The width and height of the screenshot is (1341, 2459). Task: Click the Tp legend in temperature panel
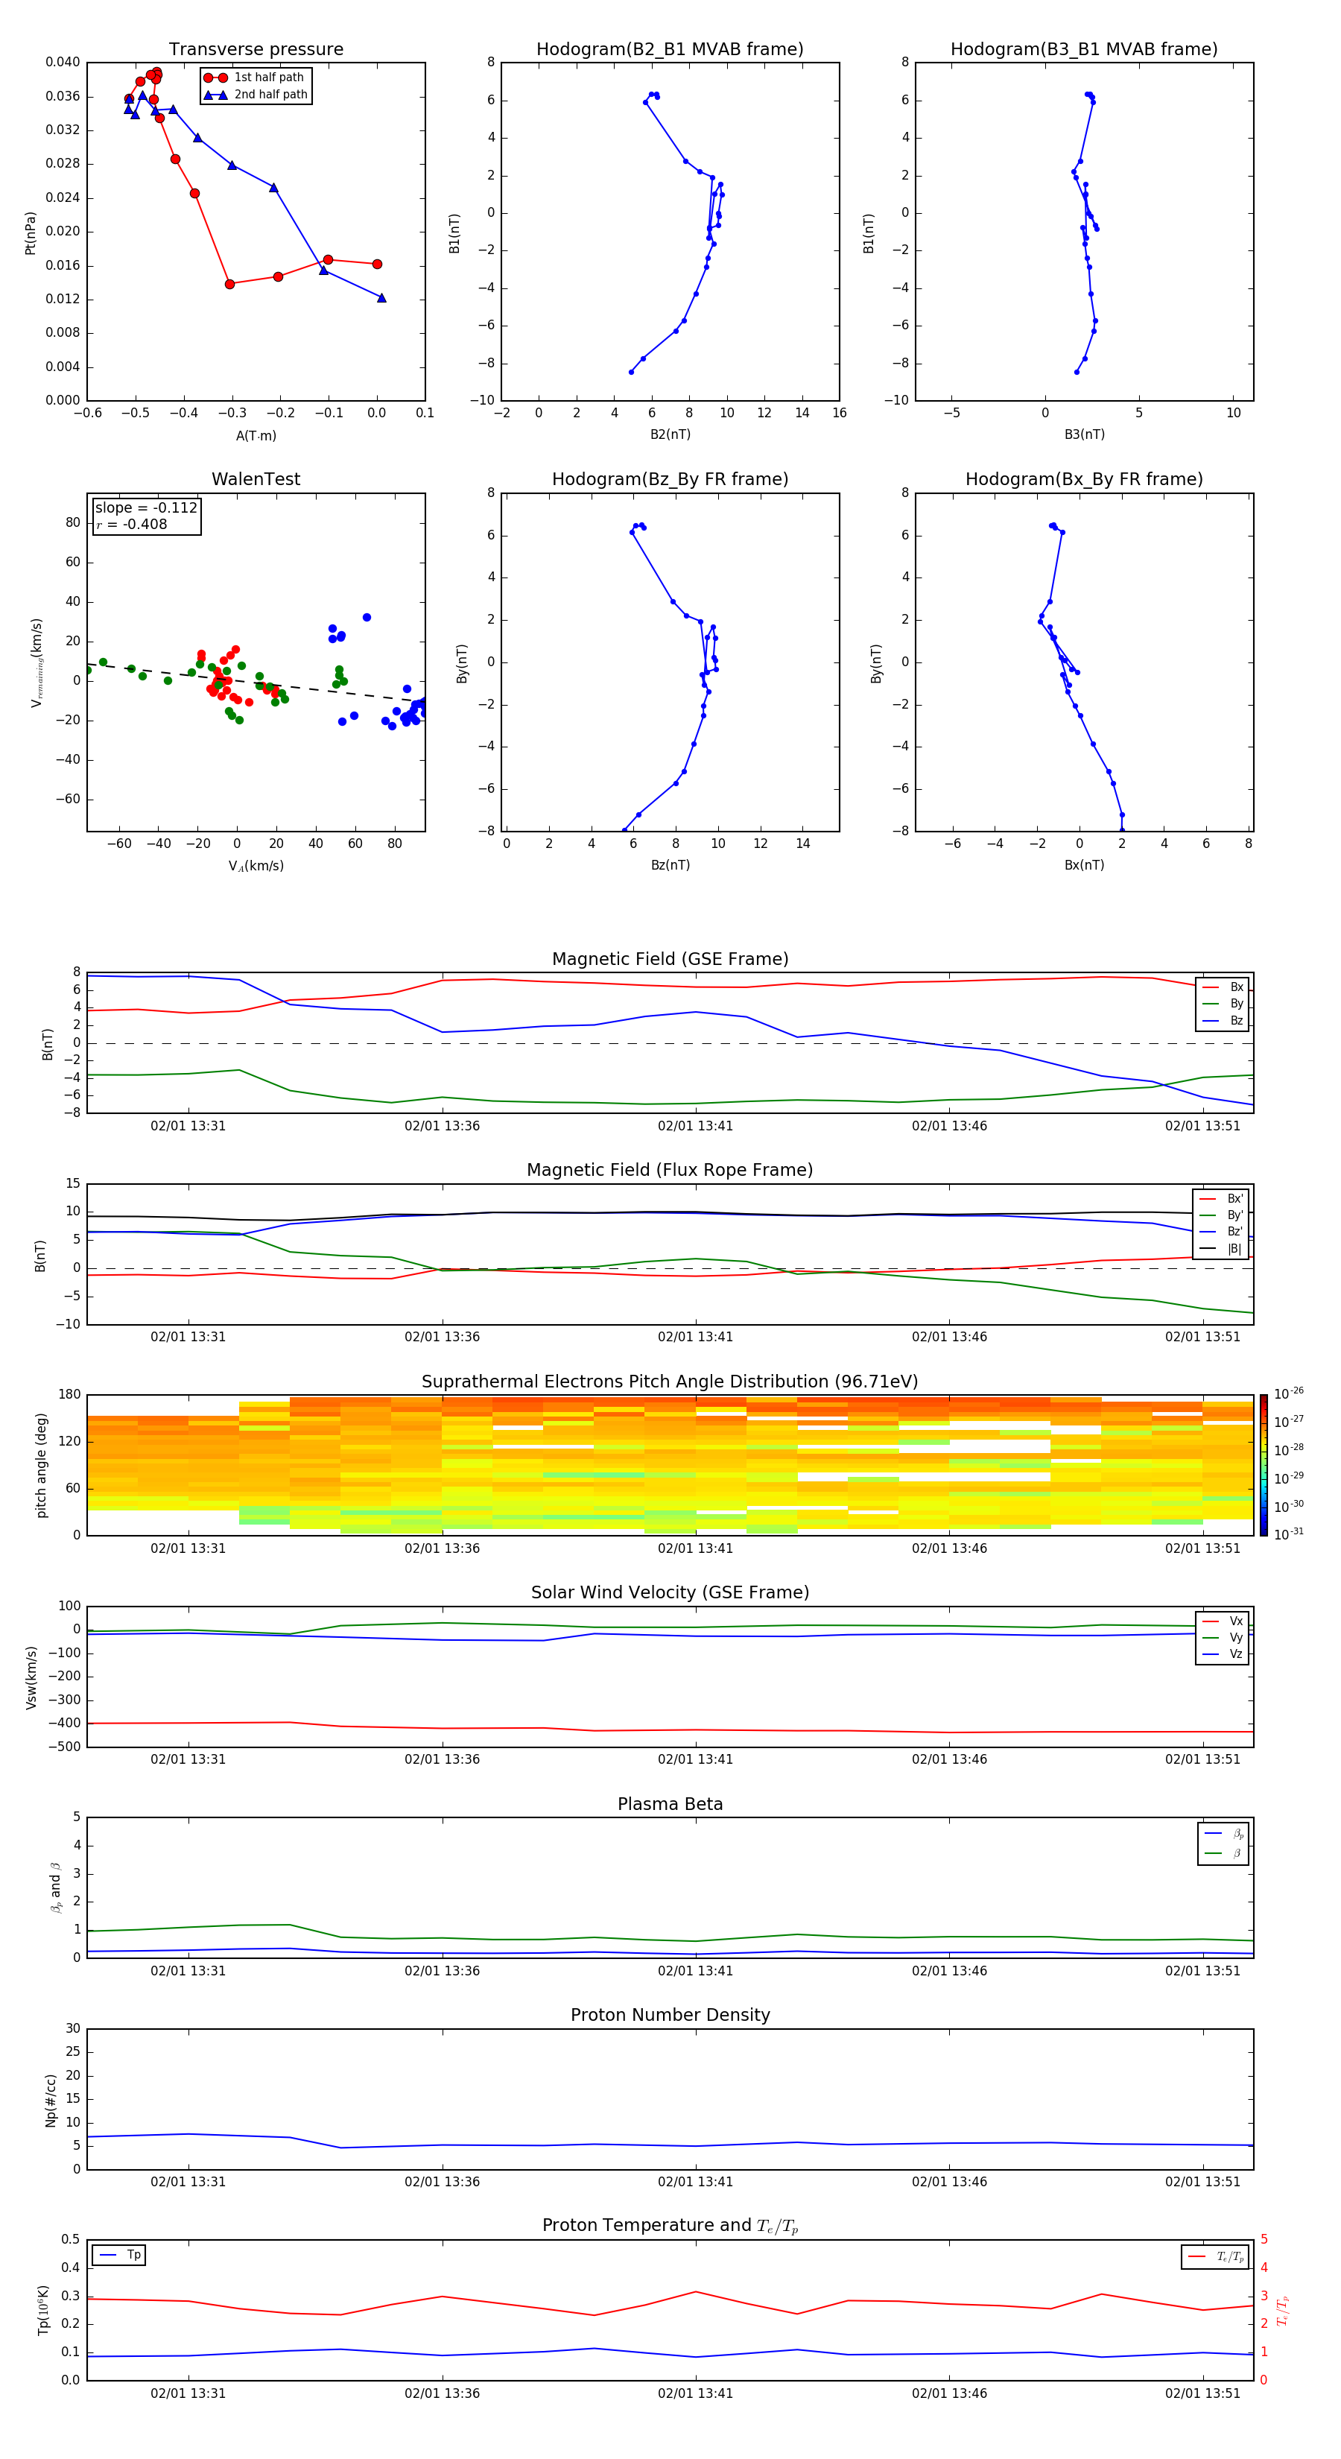click(119, 2255)
